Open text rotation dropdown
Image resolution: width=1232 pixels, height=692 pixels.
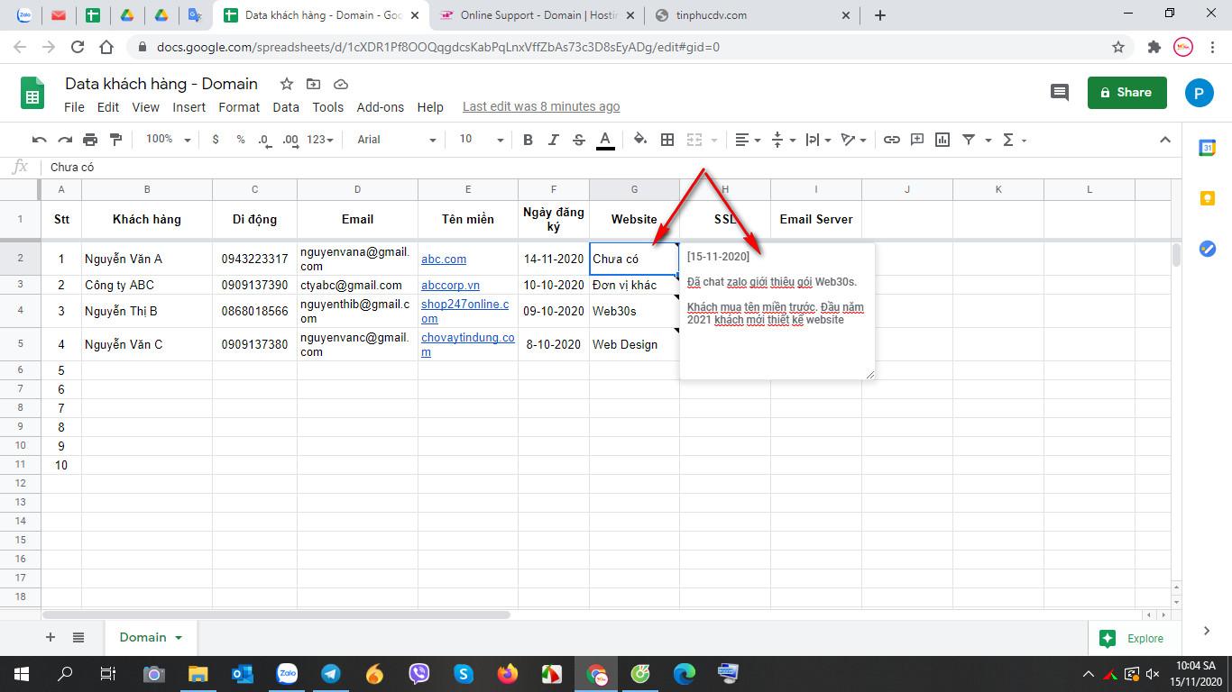pos(853,140)
